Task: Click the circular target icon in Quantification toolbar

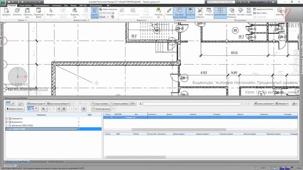Action: pyautogui.click(x=84, y=109)
